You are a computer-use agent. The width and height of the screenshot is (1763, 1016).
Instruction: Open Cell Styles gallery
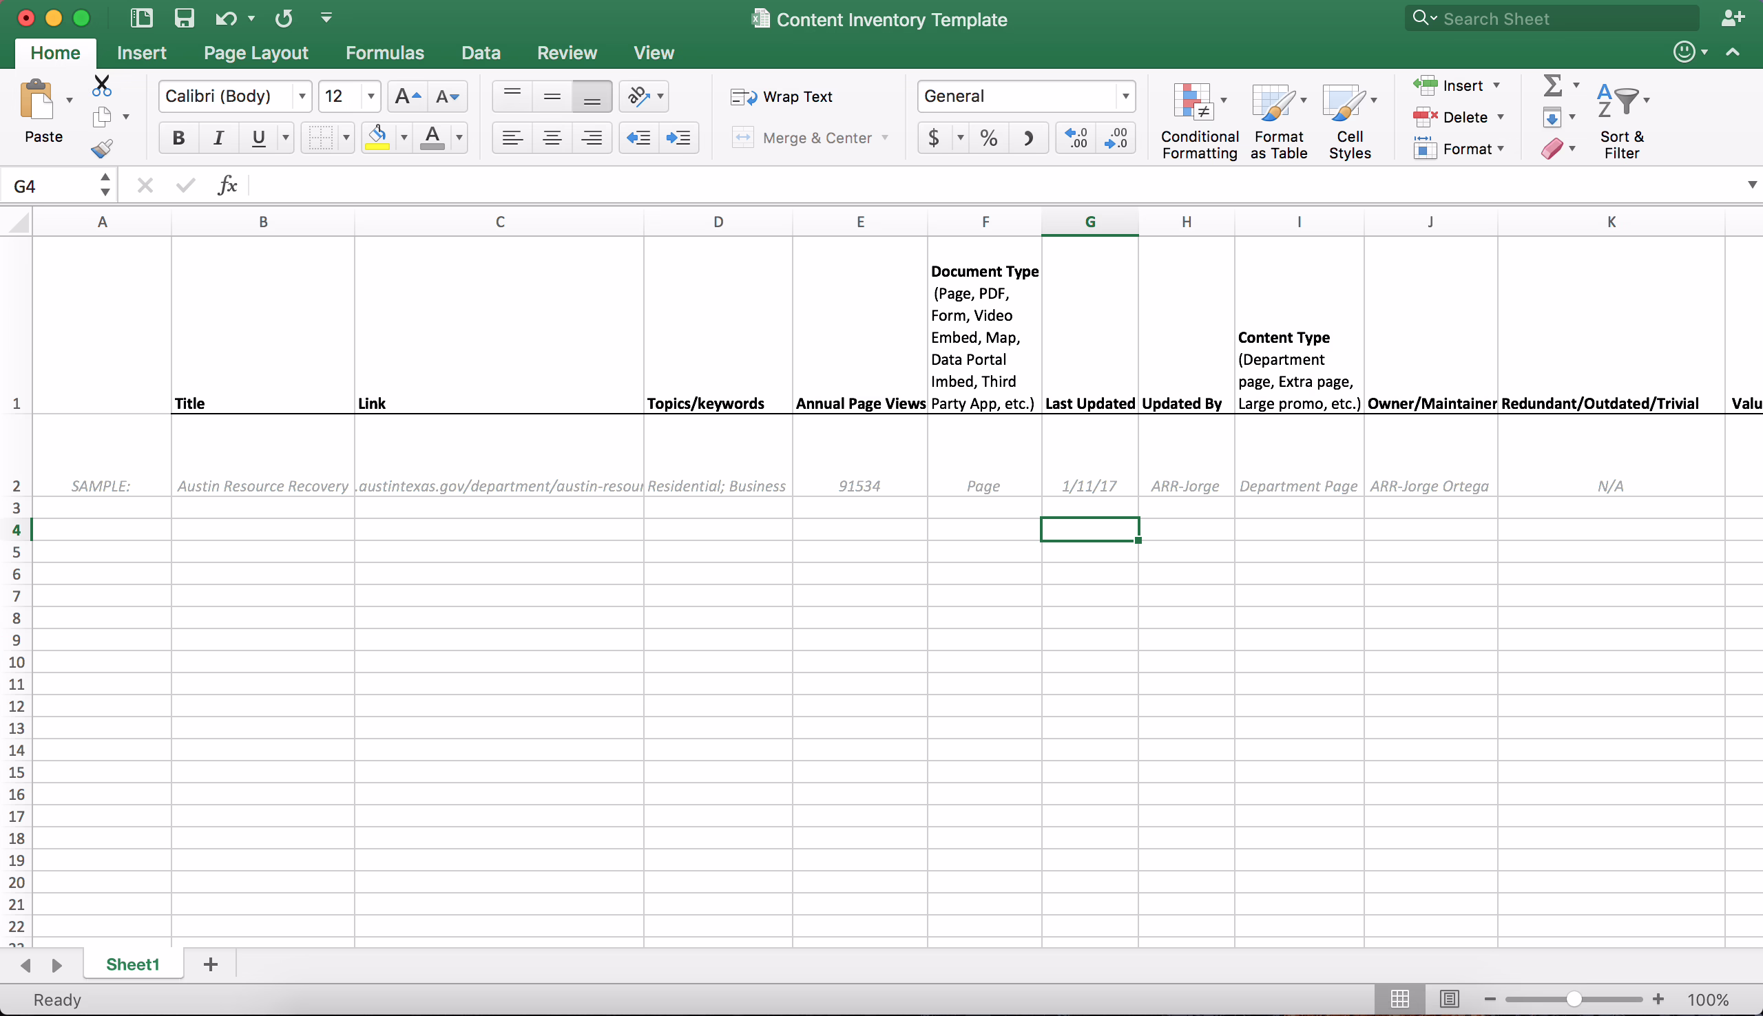click(1350, 121)
